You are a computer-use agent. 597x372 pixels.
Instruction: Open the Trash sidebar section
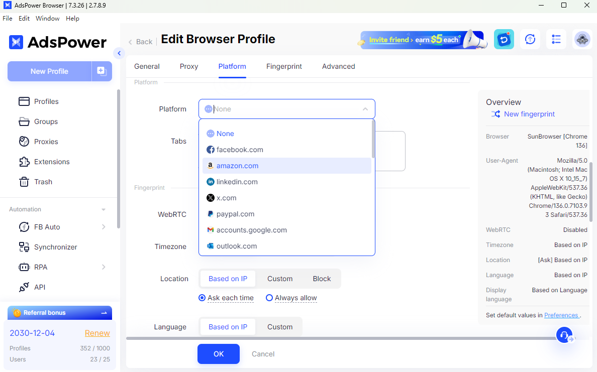43,182
